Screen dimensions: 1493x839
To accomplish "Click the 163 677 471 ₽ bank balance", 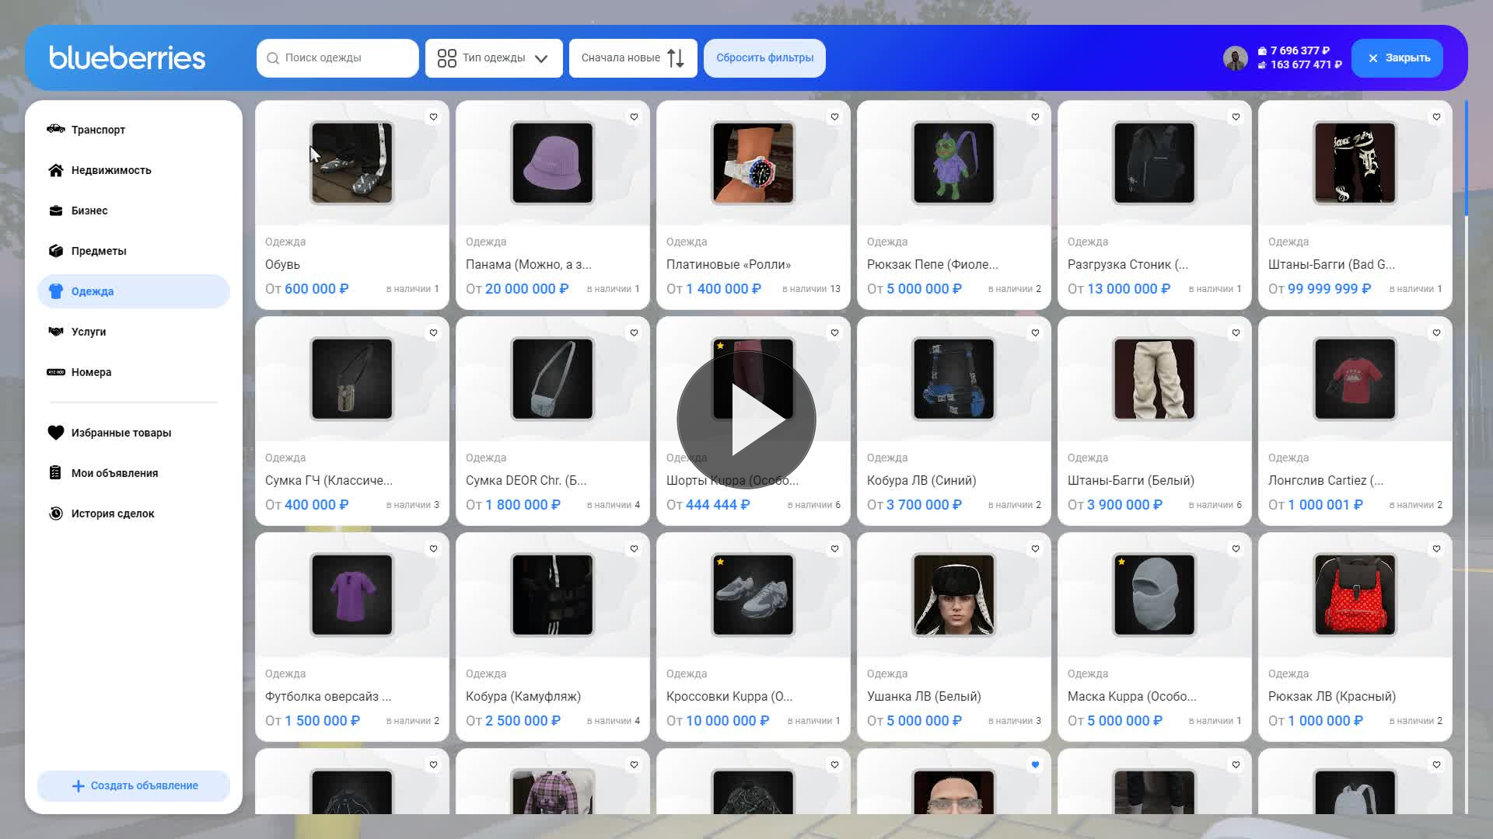I will pyautogui.click(x=1299, y=65).
